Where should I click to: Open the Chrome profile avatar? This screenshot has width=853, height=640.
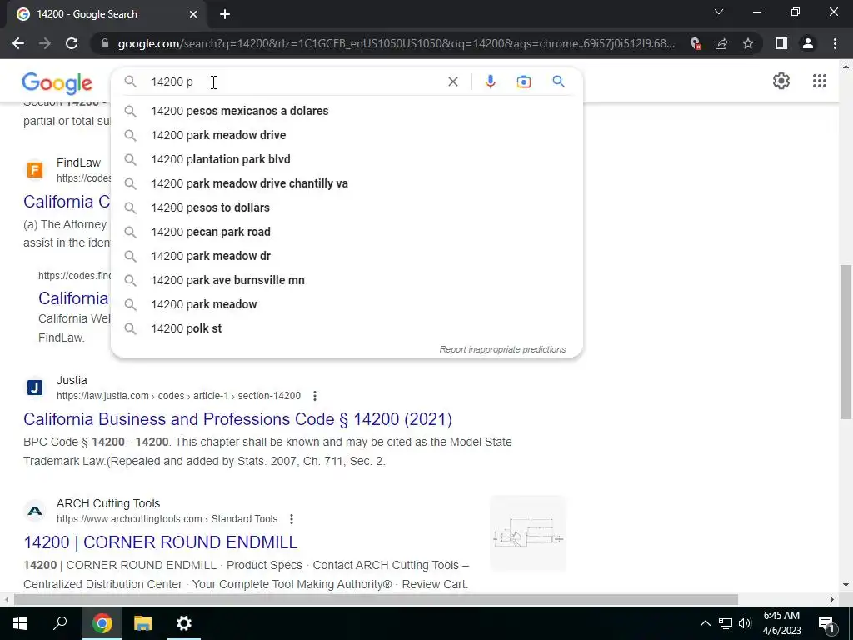click(x=808, y=43)
